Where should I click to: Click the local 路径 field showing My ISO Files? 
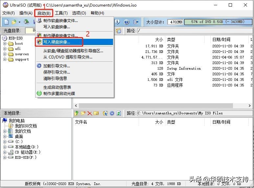coord(195,113)
